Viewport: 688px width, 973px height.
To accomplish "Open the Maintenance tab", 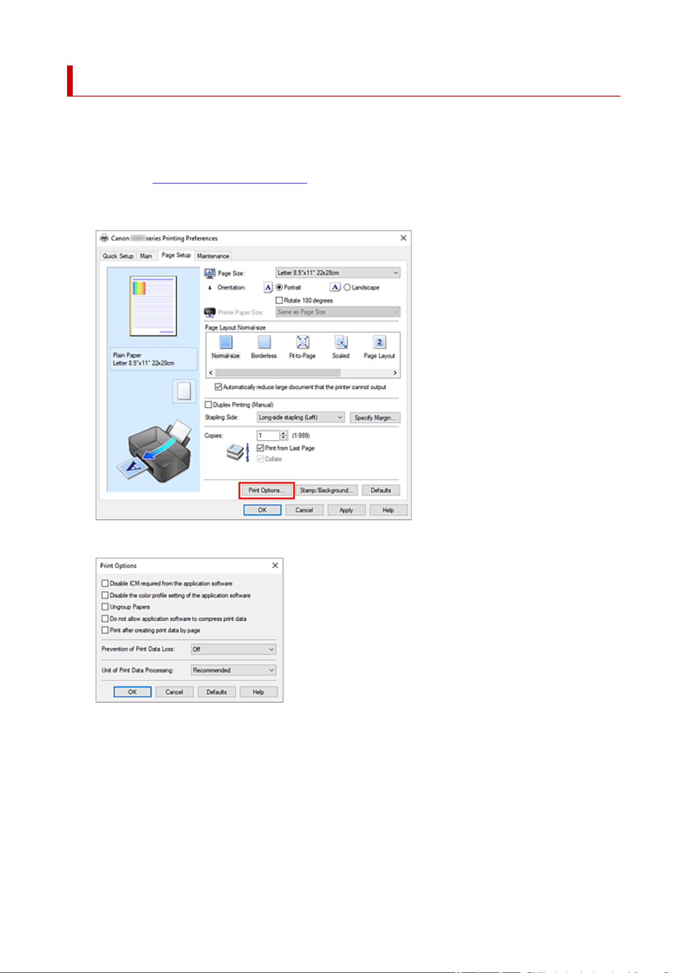I will click(213, 256).
